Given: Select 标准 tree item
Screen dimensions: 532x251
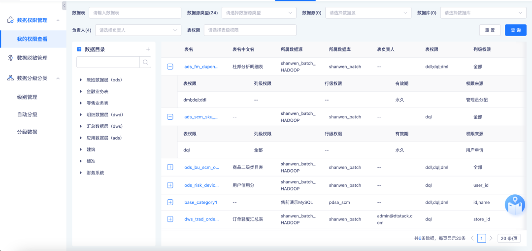Looking at the screenshot, I should pos(91,161).
